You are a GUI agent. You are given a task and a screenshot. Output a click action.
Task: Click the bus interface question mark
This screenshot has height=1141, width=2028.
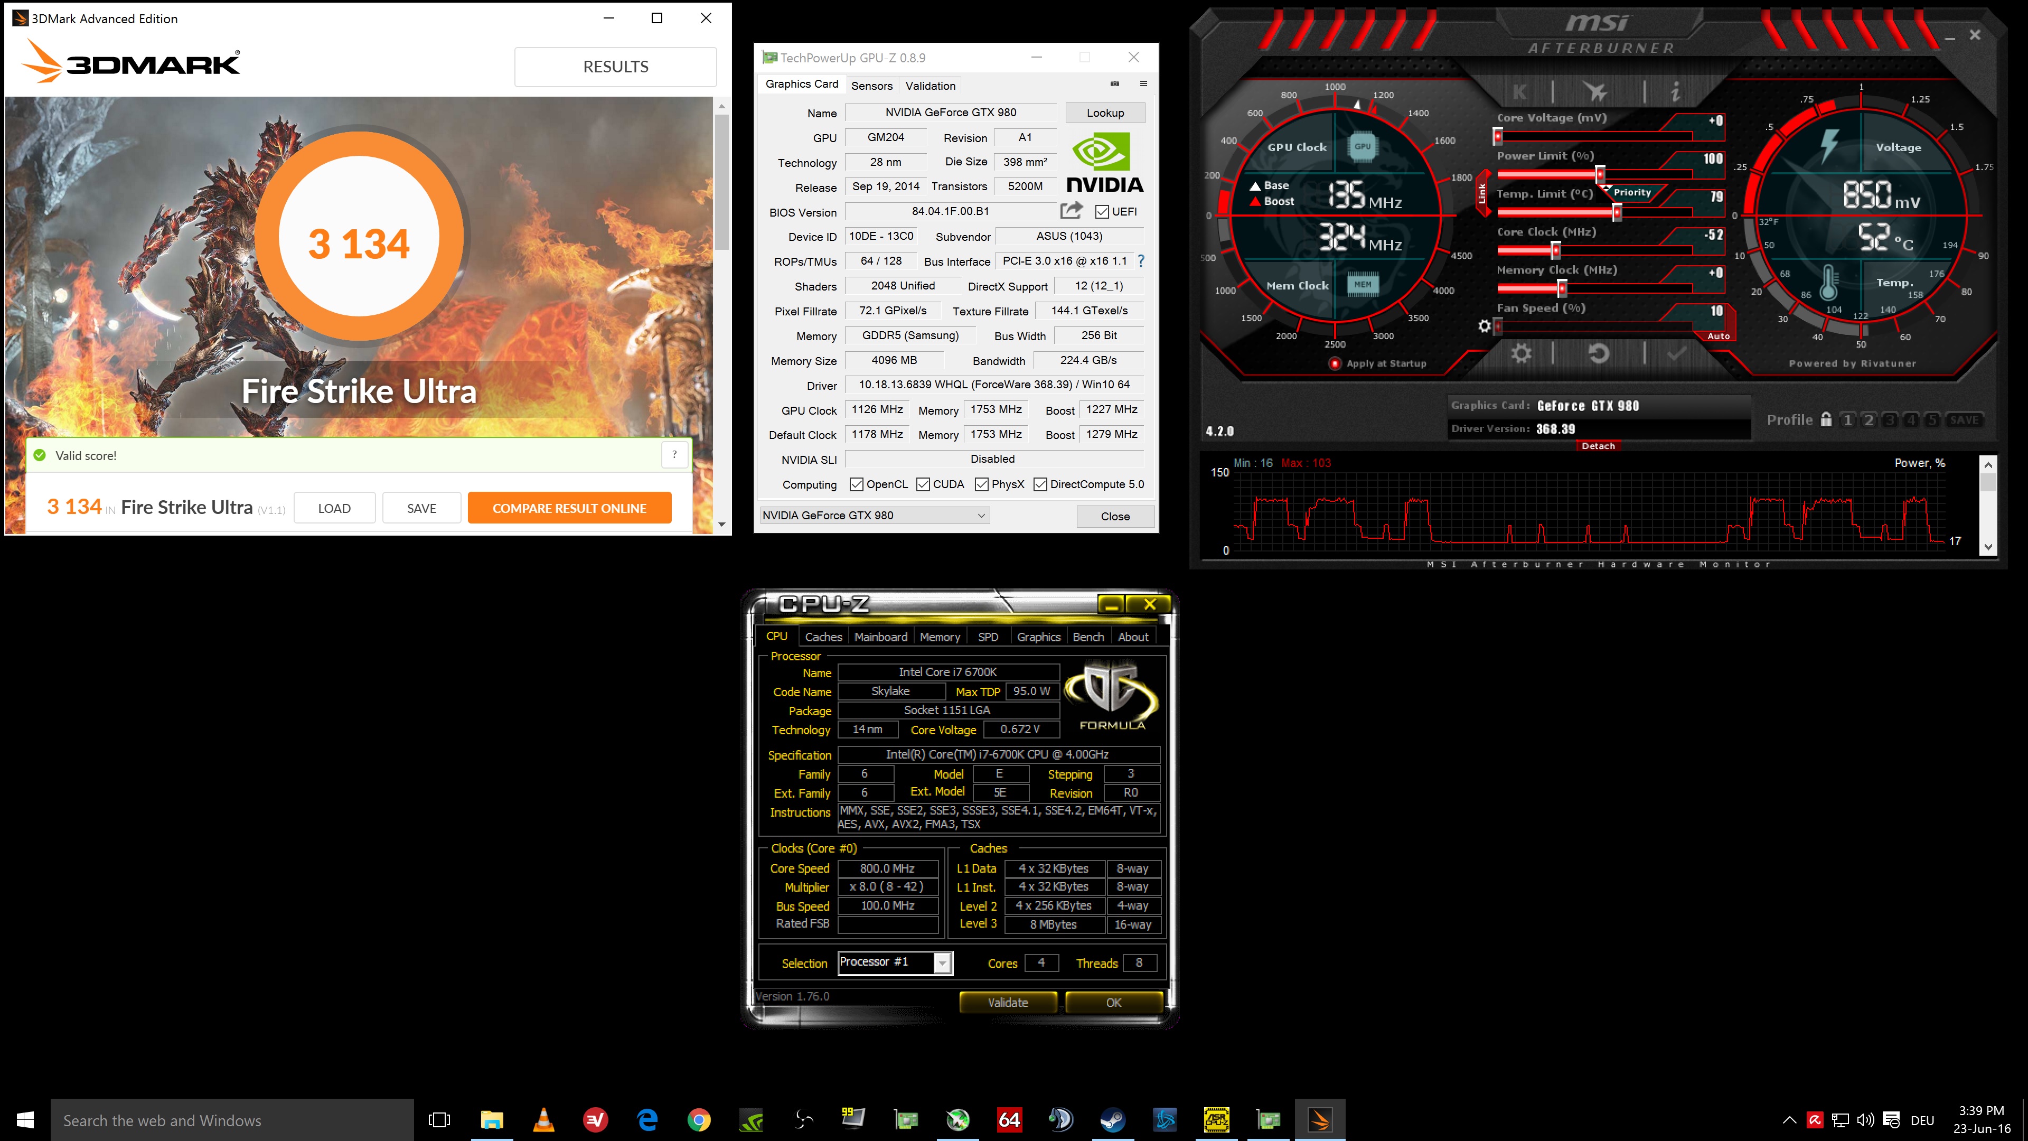coord(1141,260)
